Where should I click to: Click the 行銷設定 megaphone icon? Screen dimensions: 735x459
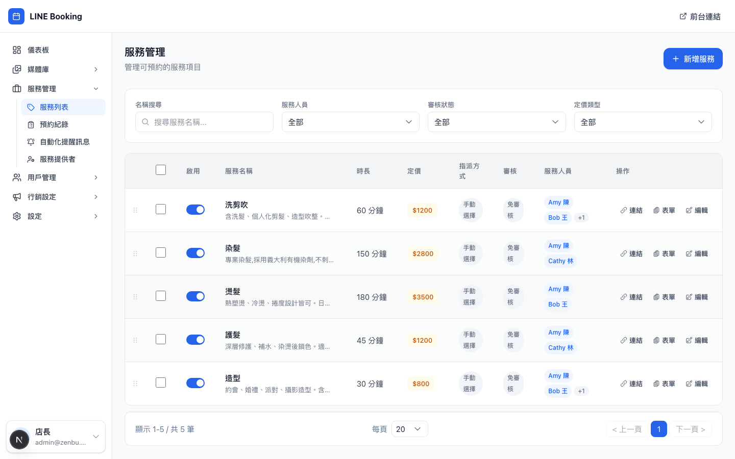coord(17,197)
